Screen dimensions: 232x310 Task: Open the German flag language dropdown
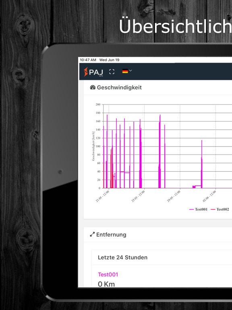(127, 71)
